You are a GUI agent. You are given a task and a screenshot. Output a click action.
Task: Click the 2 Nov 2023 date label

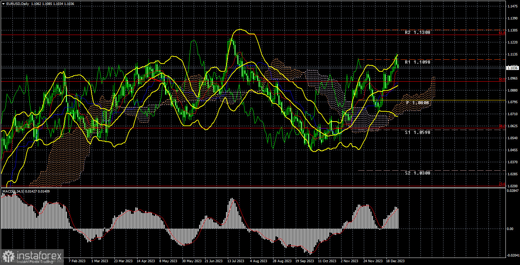click(350, 261)
